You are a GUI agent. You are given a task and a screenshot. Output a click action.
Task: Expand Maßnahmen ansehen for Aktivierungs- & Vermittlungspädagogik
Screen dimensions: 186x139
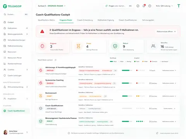click(x=169, y=70)
